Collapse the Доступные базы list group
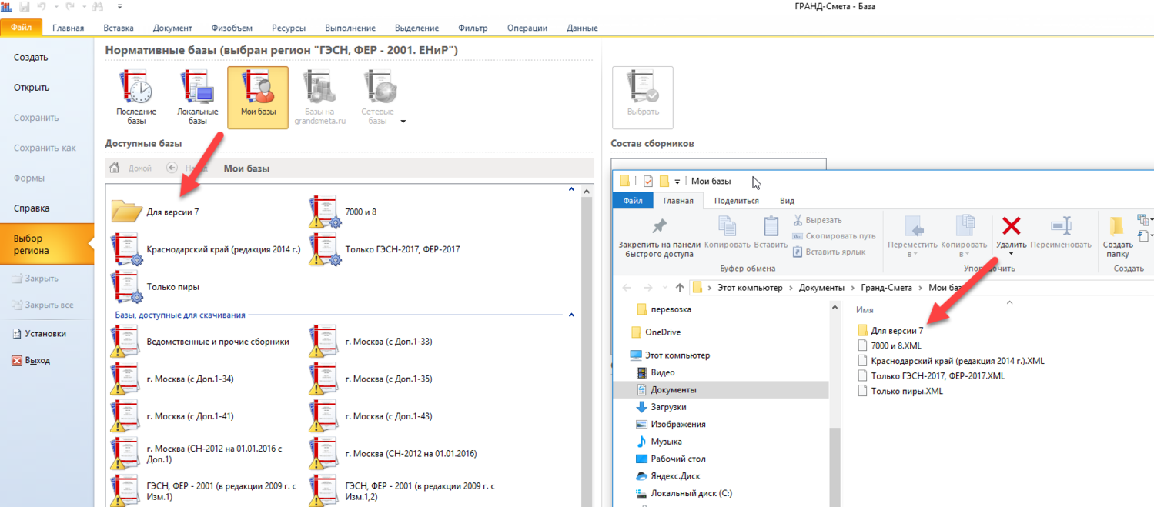Viewport: 1154px width, 507px height. [x=571, y=188]
